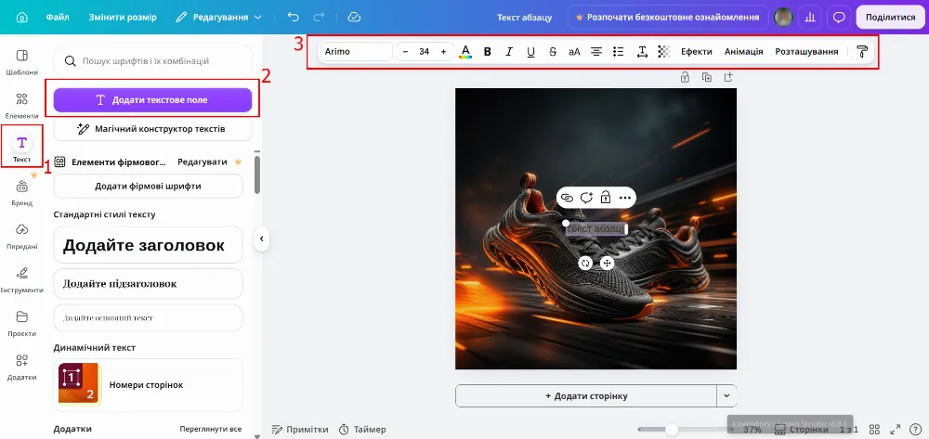Adjust the zoom slider handle
Viewport: 929px width, 439px height.
pyautogui.click(x=672, y=430)
